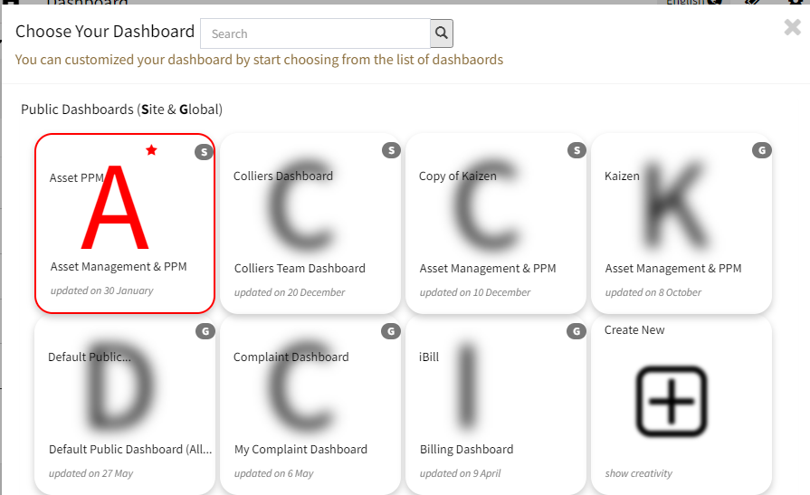
Task: Click the S badge on Asset PPM card
Action: click(x=205, y=151)
